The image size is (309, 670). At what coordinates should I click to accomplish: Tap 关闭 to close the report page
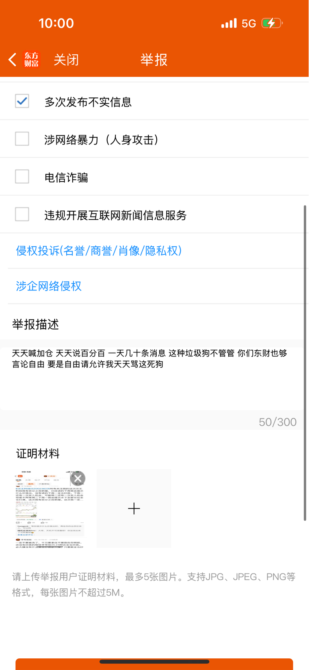point(66,60)
